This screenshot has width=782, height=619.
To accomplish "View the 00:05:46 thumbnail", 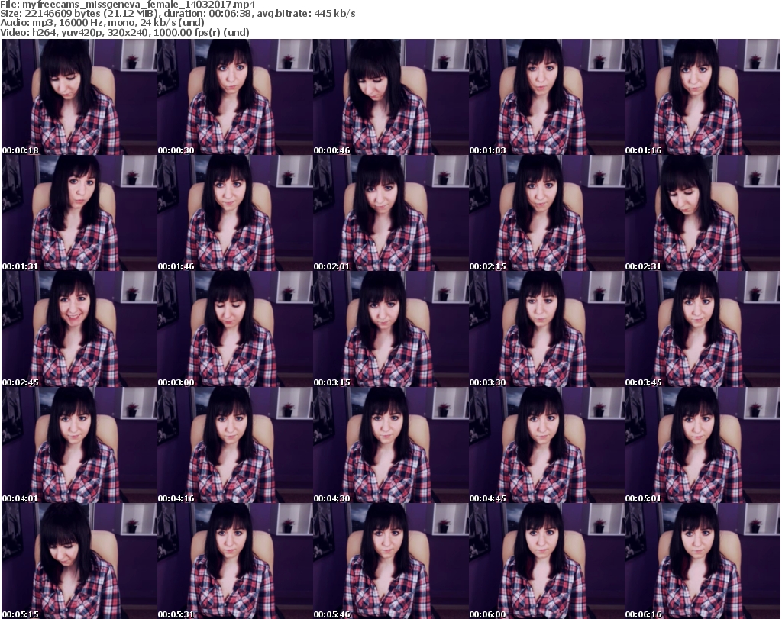I will tap(390, 561).
